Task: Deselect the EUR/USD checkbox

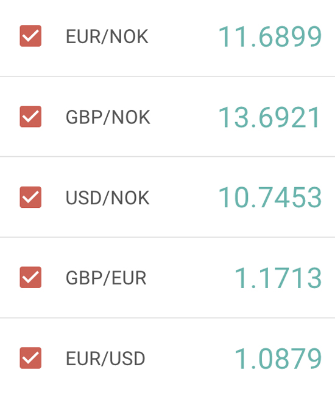Action: (30, 358)
